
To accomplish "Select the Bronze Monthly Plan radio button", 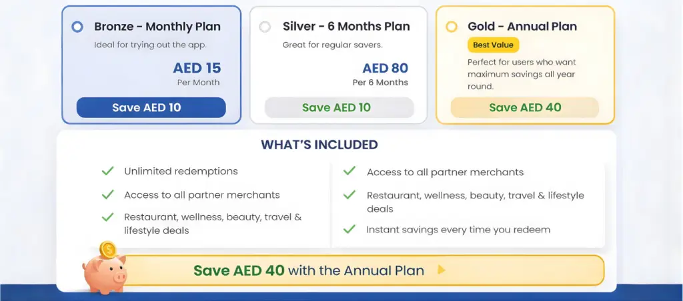I will click(x=77, y=27).
